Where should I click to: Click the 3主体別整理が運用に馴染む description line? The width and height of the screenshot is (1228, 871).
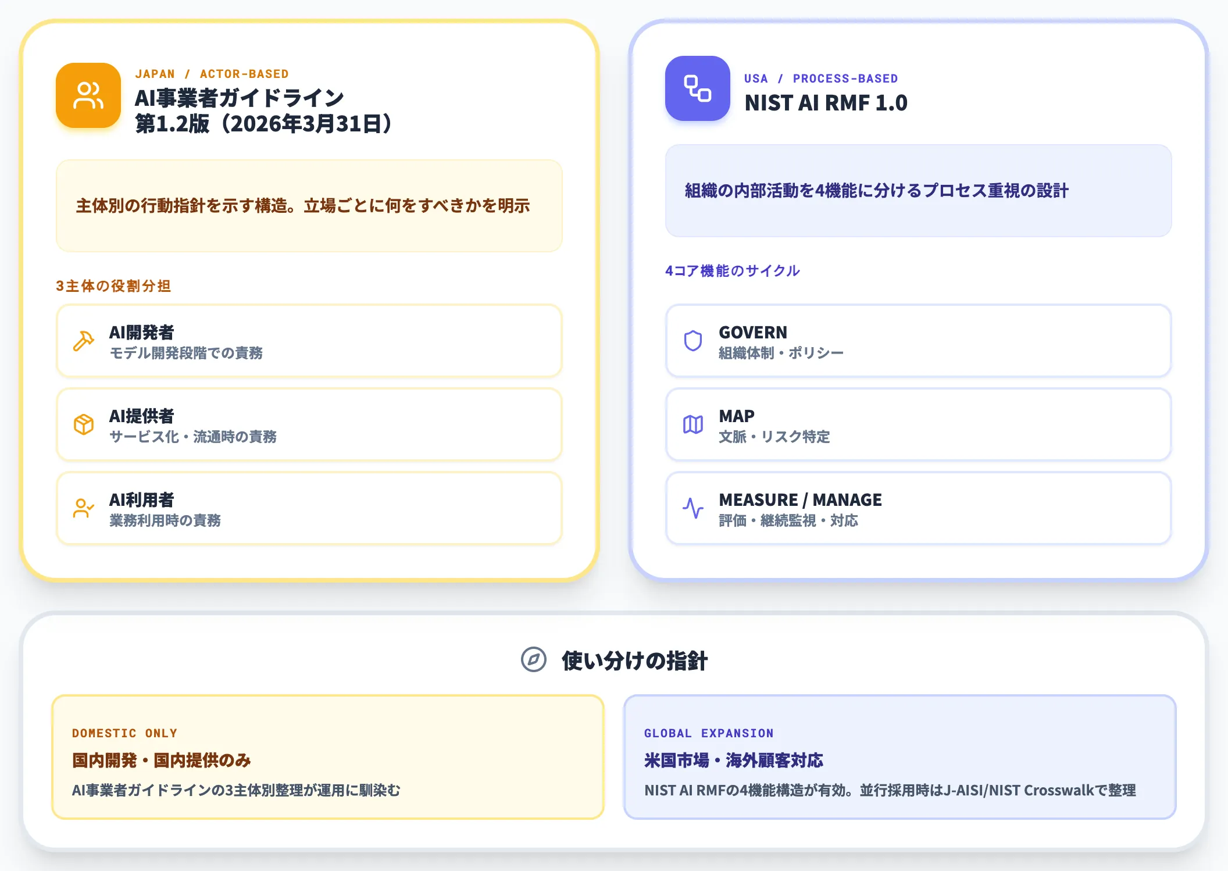click(x=236, y=790)
